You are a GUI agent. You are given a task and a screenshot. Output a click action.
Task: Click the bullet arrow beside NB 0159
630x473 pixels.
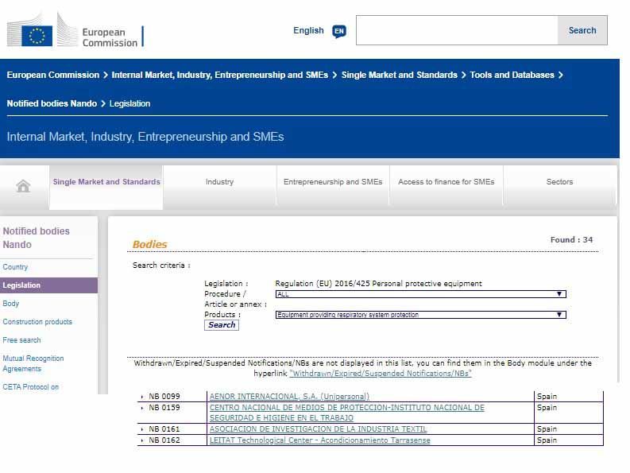pos(142,408)
